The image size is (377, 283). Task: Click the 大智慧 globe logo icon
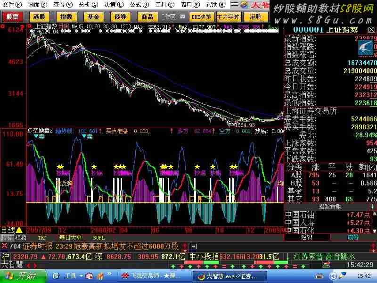pyautogui.click(x=245, y=5)
